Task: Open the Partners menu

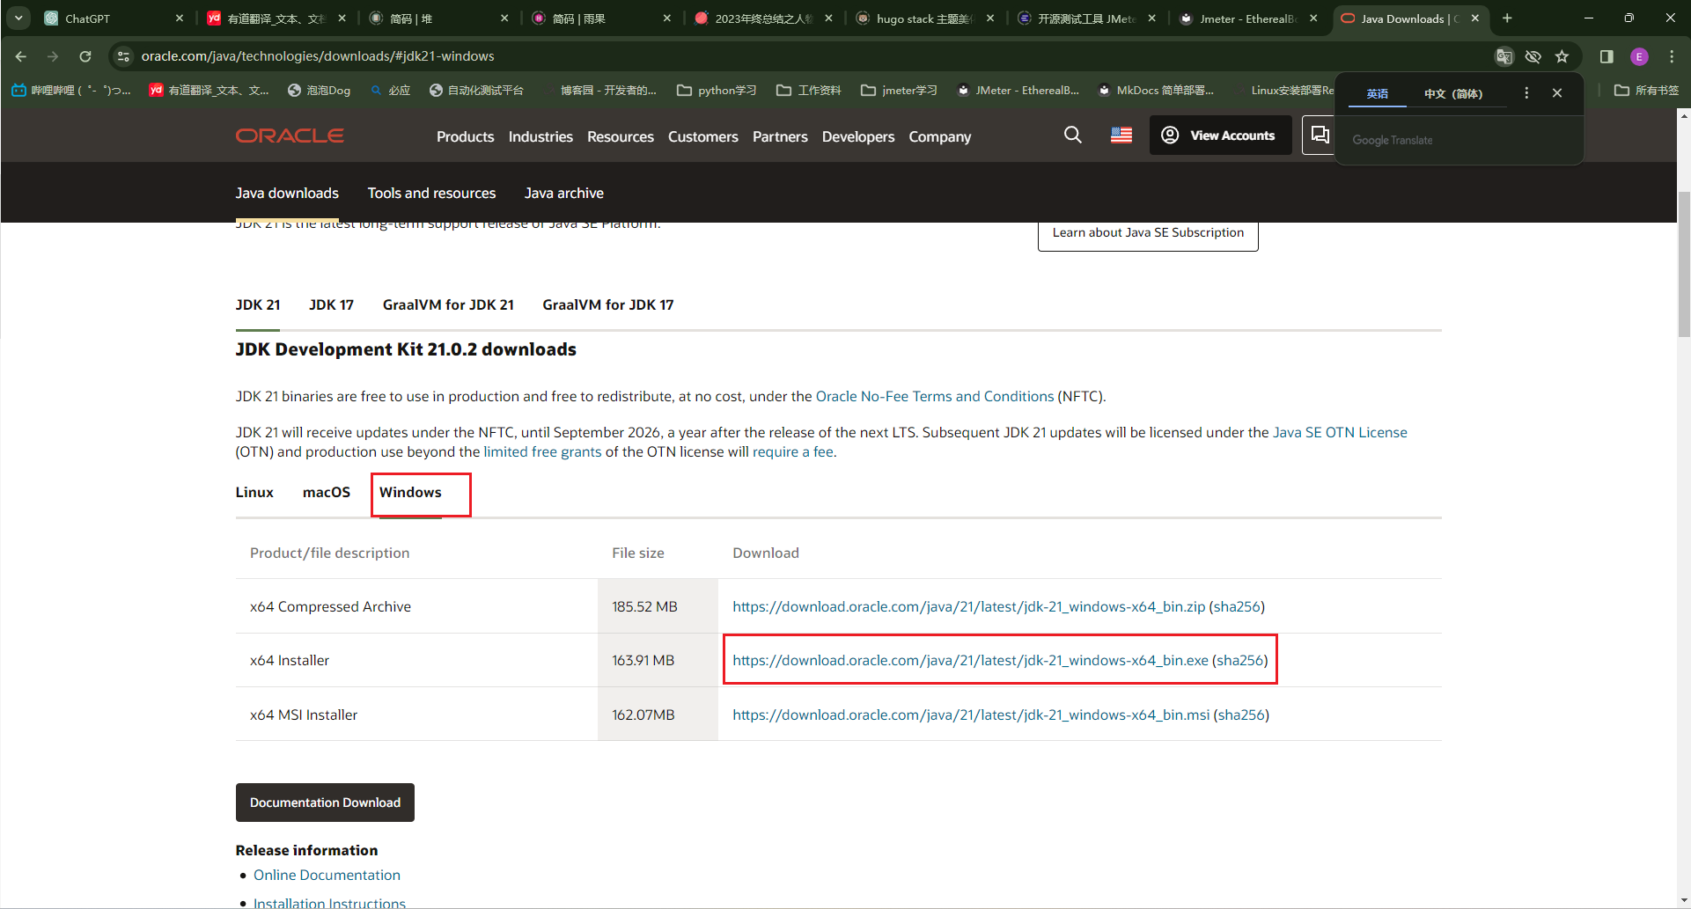Action: point(780,136)
